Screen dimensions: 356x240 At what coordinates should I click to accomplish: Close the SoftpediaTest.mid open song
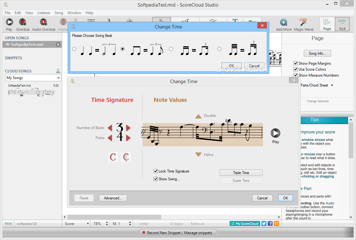pos(58,45)
